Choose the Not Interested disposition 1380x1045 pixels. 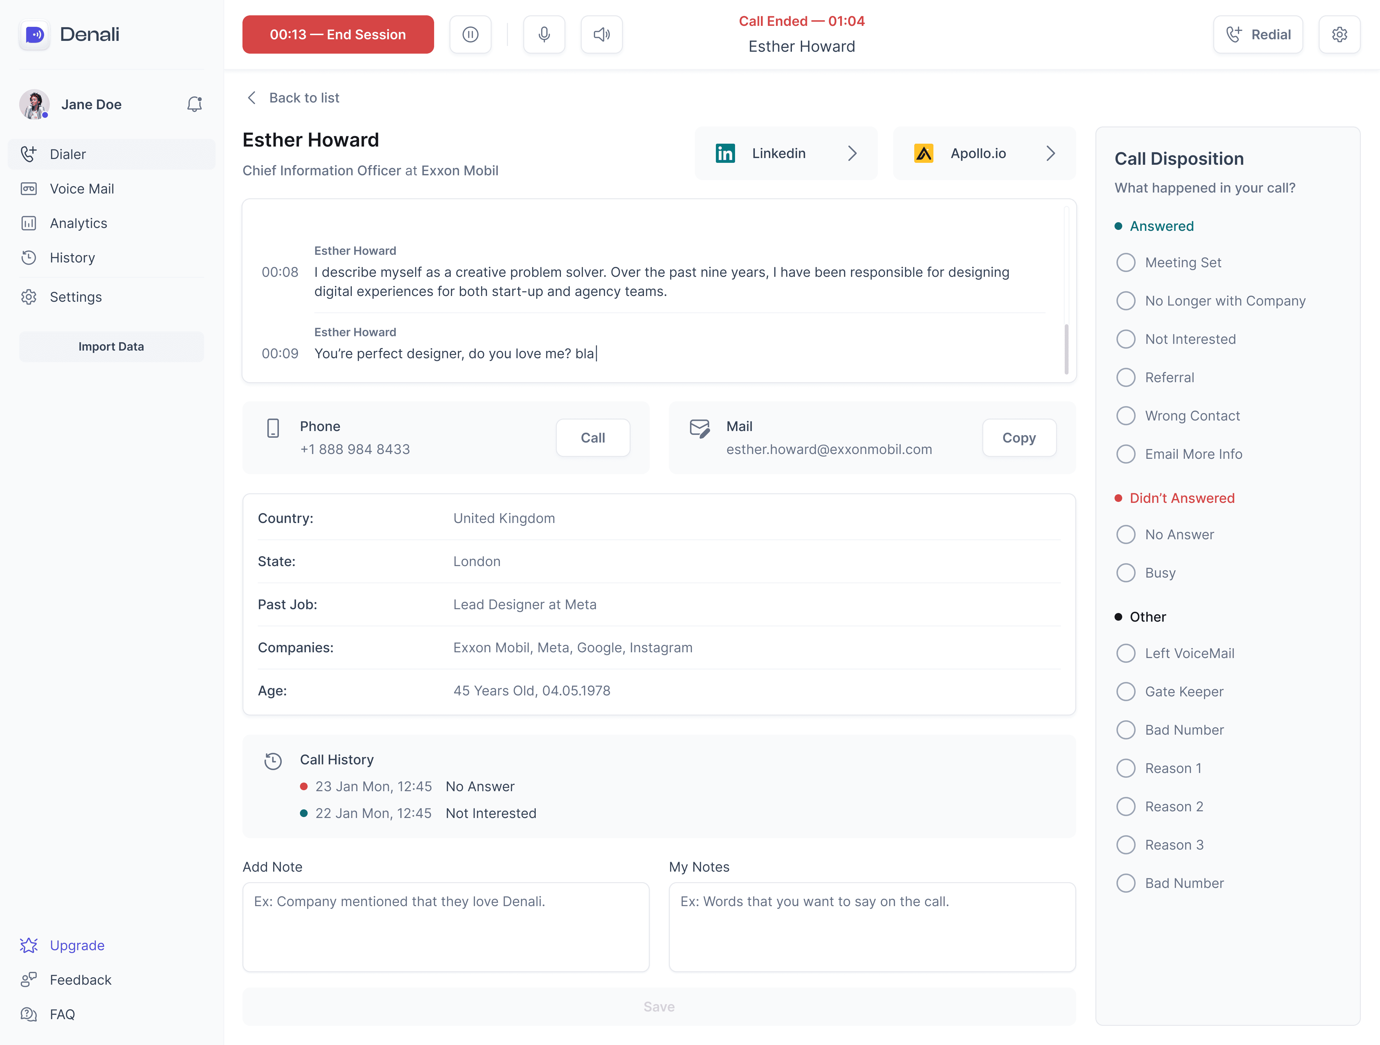pos(1125,339)
